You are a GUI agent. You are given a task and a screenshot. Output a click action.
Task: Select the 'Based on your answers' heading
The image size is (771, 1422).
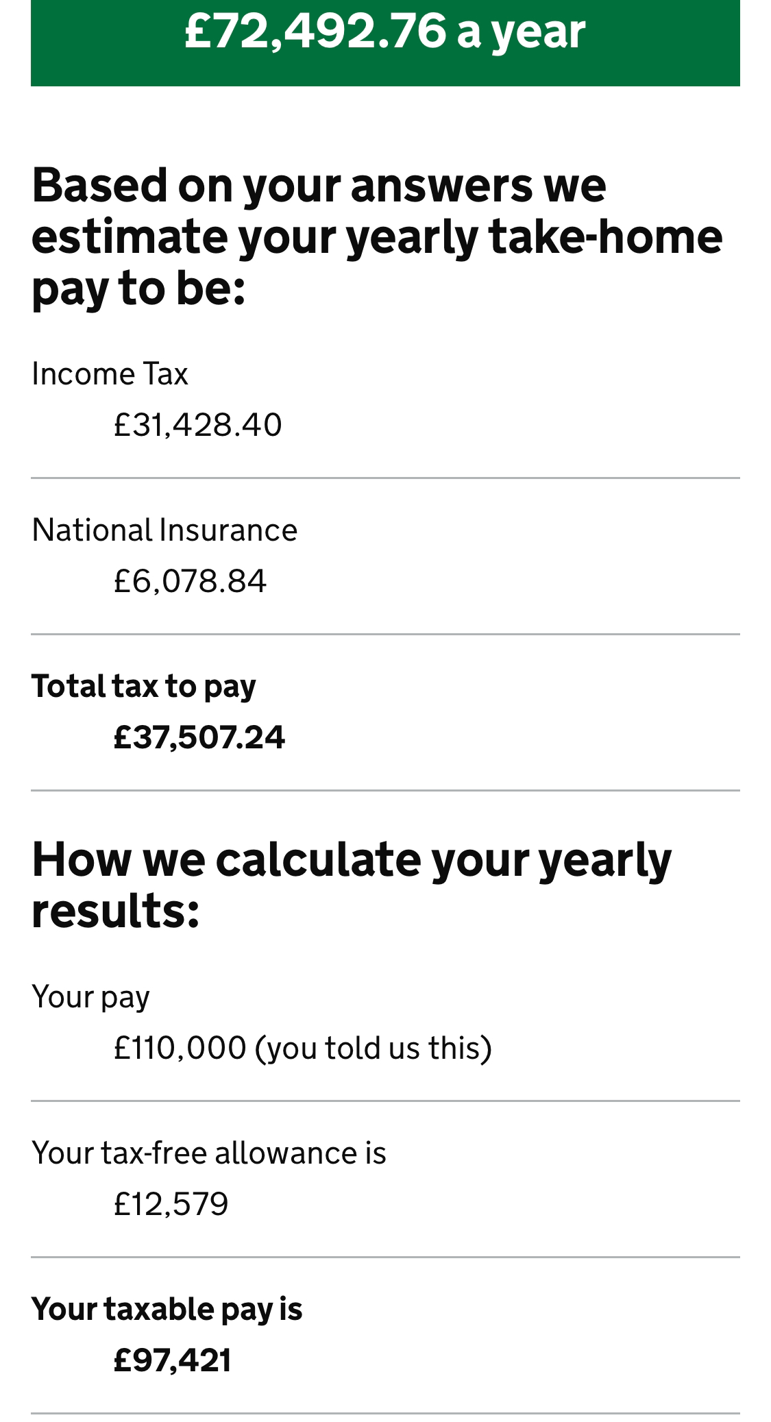click(x=377, y=236)
